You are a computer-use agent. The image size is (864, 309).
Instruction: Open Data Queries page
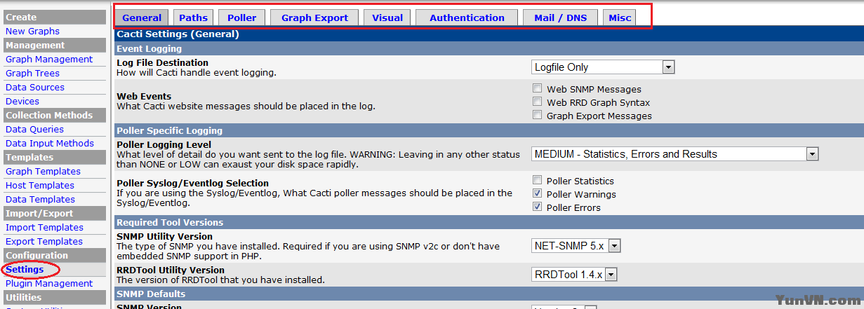[34, 129]
